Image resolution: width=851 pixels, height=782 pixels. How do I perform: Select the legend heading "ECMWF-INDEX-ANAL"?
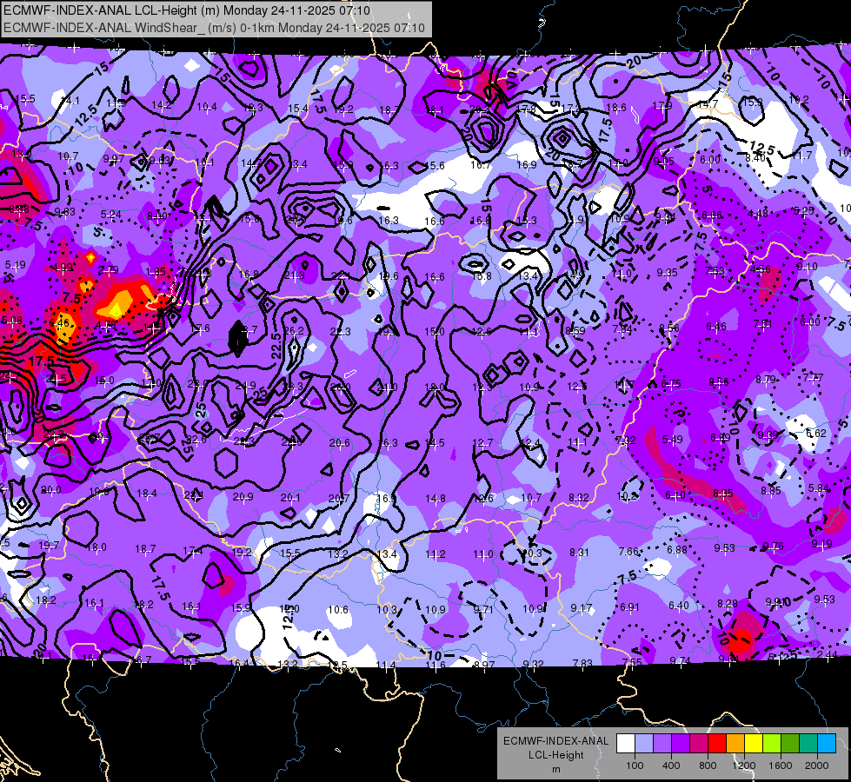pyautogui.click(x=556, y=741)
